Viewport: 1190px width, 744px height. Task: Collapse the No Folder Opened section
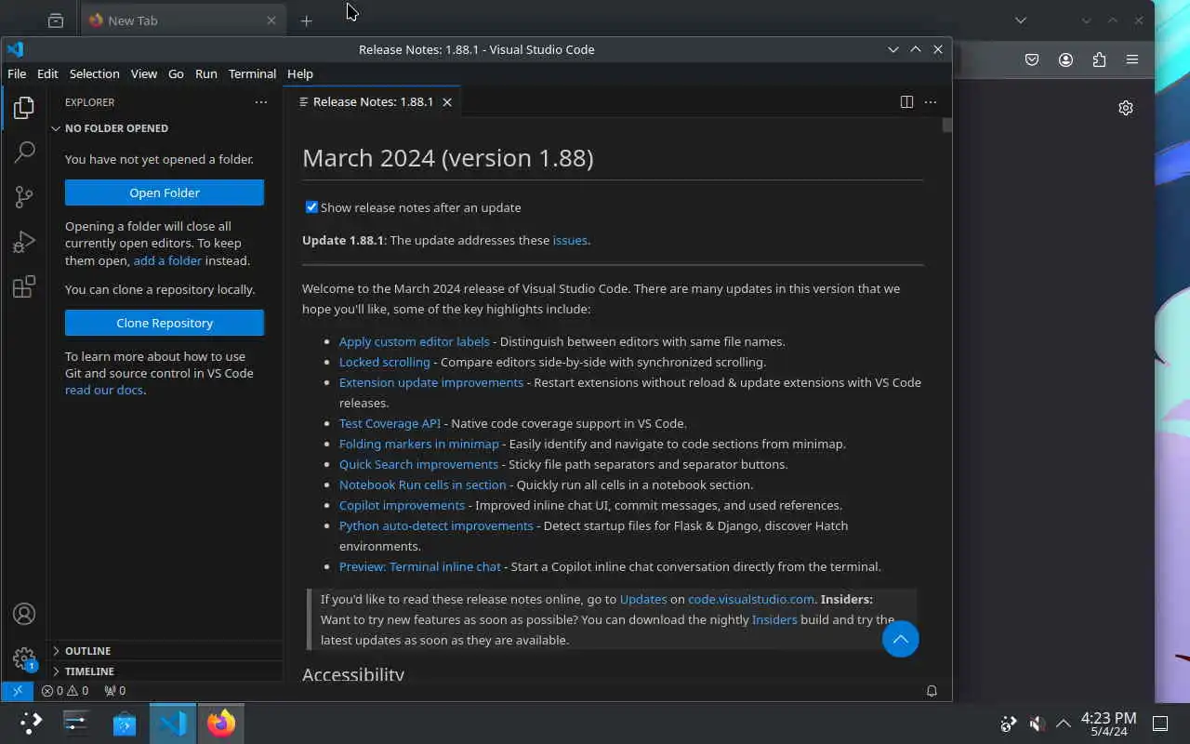click(165, 128)
